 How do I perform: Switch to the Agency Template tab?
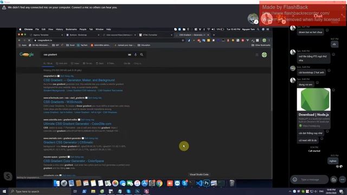(x=46, y=35)
